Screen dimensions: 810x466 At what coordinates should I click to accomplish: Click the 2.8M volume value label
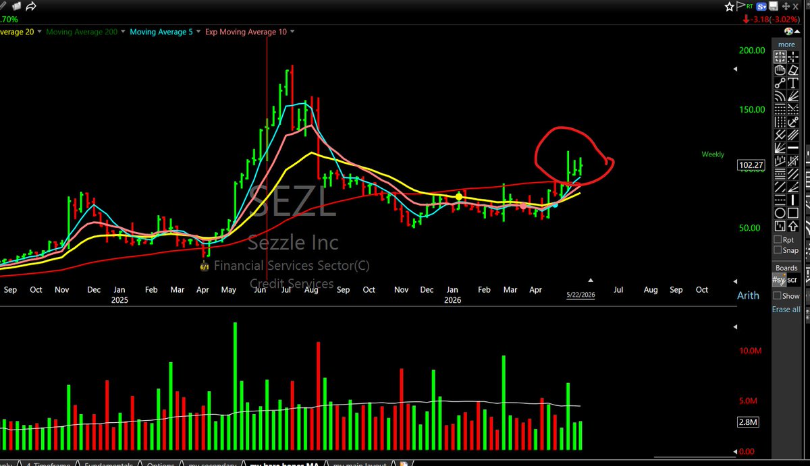point(750,422)
